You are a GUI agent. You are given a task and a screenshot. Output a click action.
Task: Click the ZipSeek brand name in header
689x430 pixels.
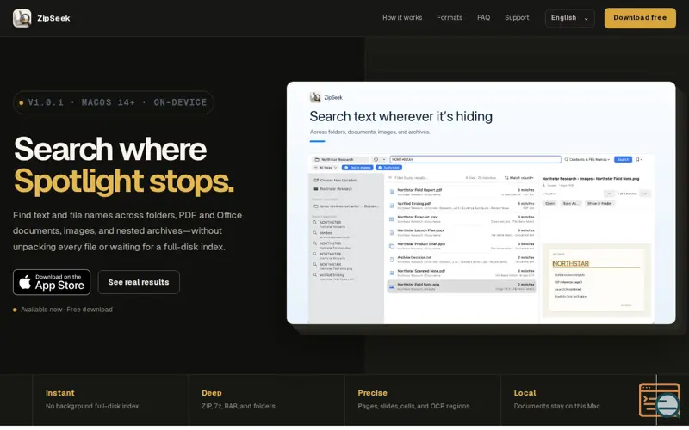click(x=53, y=18)
